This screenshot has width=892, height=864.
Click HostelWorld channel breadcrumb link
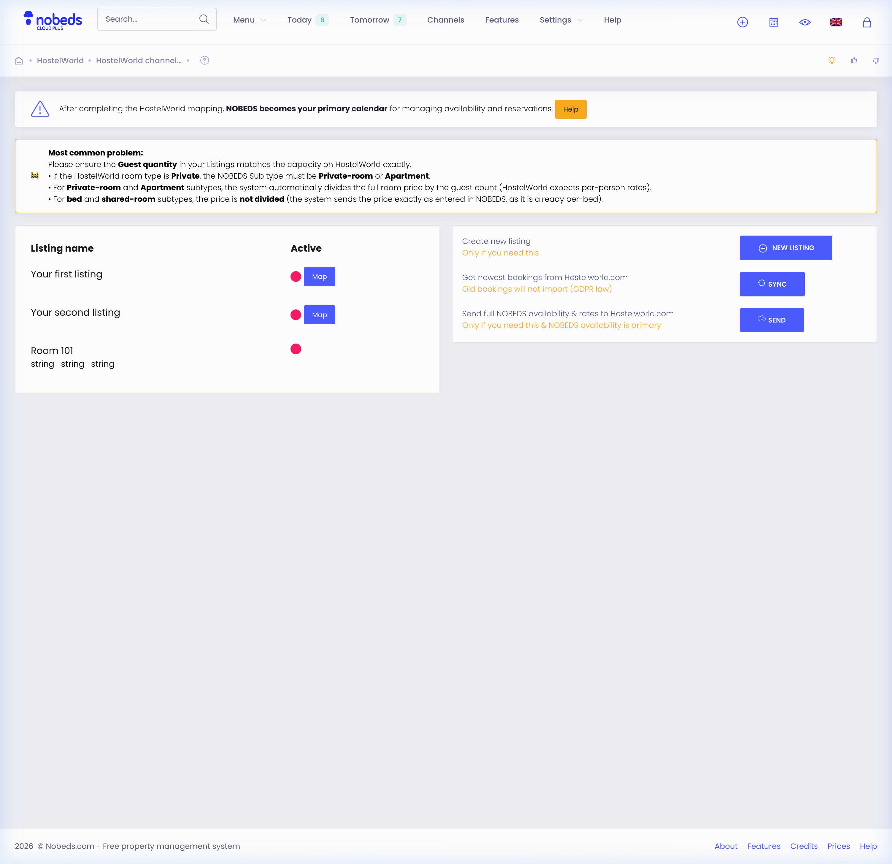click(x=139, y=61)
